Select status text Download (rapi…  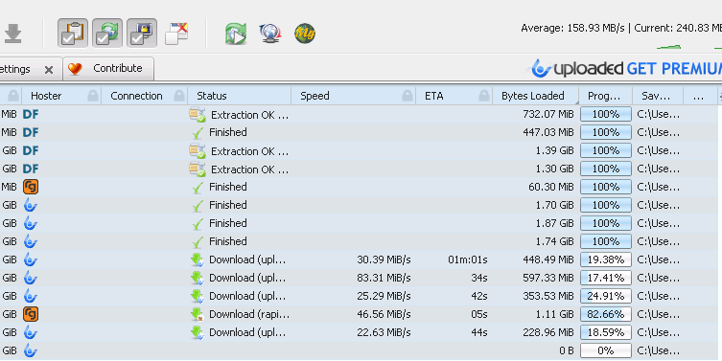(249, 314)
